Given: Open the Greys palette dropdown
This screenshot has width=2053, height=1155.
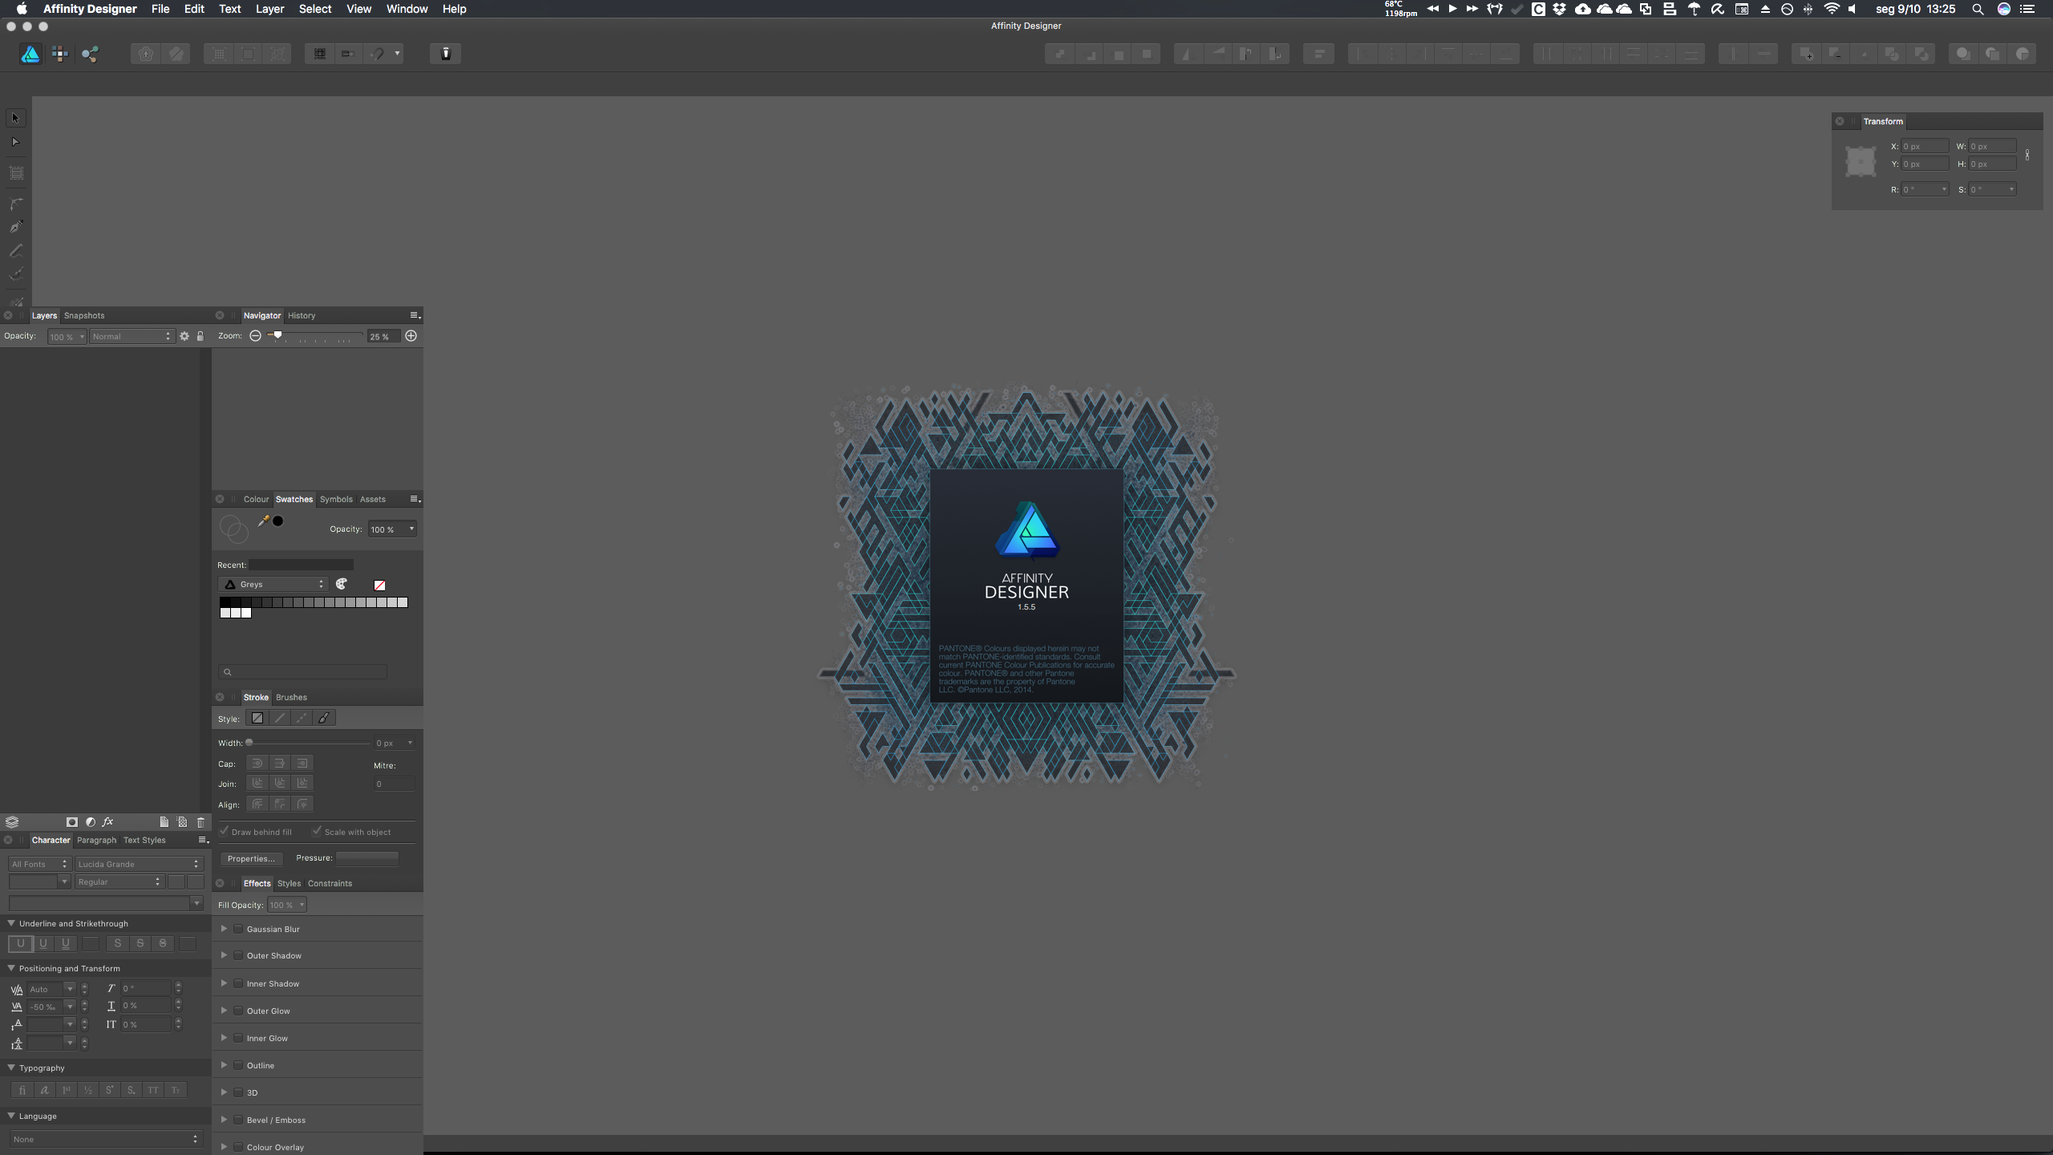Looking at the screenshot, I should point(273,584).
